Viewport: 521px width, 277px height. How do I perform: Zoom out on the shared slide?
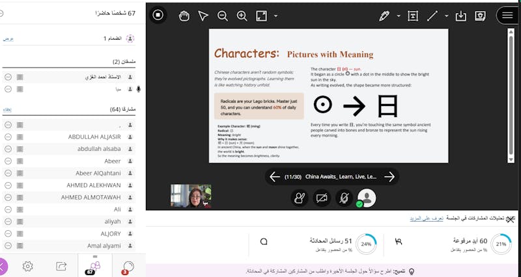(x=223, y=16)
